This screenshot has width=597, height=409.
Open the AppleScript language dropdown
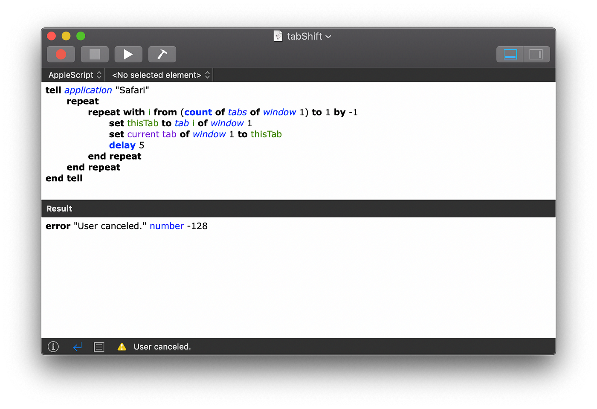click(x=75, y=75)
